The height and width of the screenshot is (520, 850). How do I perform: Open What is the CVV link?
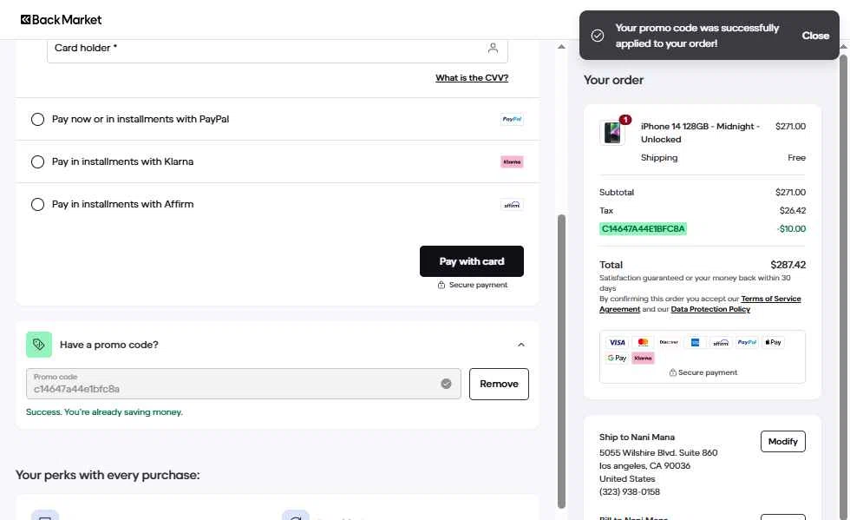[x=472, y=77]
